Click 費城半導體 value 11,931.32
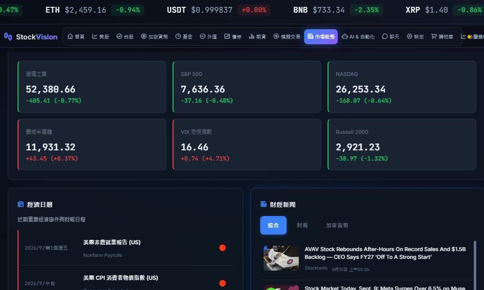This screenshot has width=484, height=290. coord(51,147)
